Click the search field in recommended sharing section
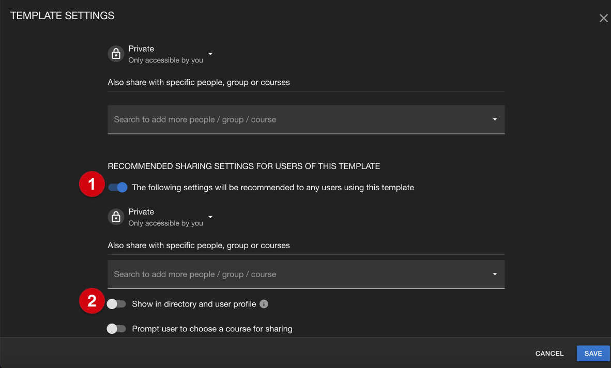The width and height of the screenshot is (611, 368). click(x=295, y=274)
